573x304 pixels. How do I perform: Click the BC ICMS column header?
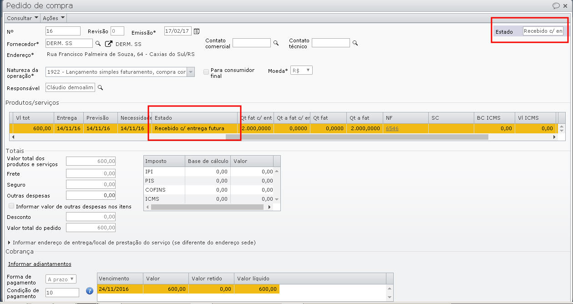click(494, 118)
